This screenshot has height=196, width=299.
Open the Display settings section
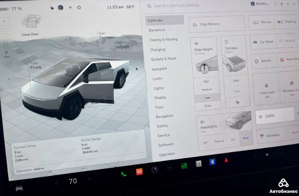pos(160,98)
